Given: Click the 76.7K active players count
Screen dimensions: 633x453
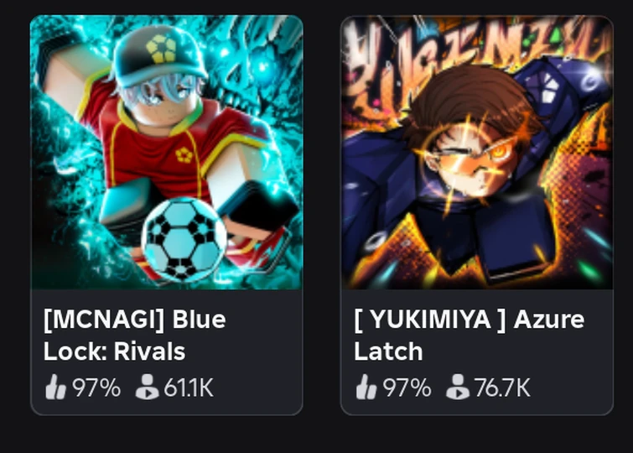Looking at the screenshot, I should pos(502,388).
